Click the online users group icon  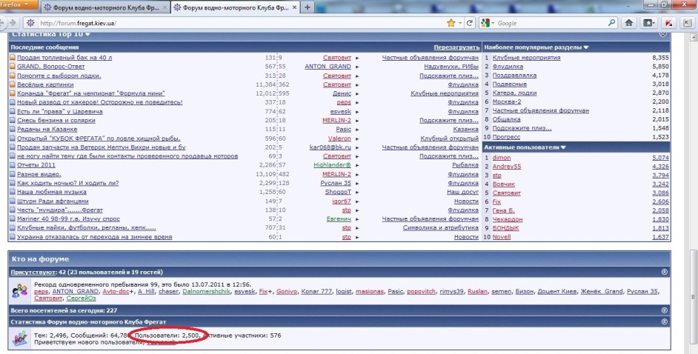(20, 291)
